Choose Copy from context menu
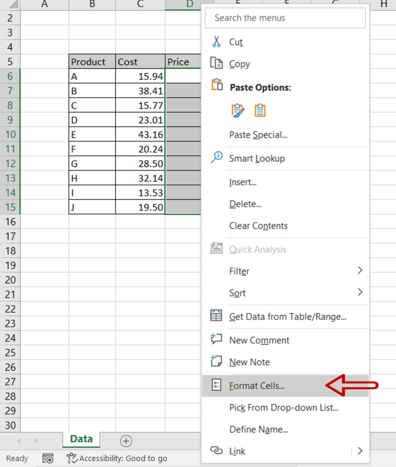Viewport: 396px width, 467px height. pos(285,64)
